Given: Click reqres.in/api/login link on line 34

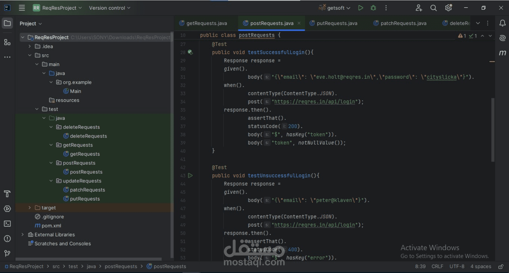Looking at the screenshot, I should click(x=314, y=102).
